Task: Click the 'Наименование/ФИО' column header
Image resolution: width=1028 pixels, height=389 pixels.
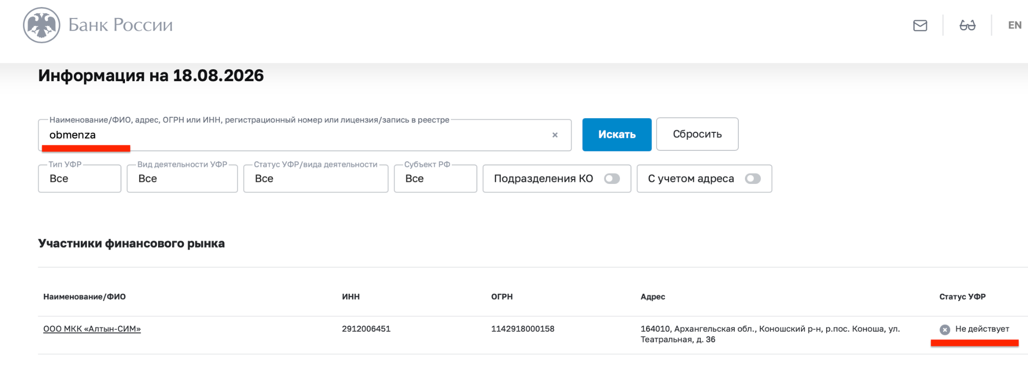Action: click(84, 297)
